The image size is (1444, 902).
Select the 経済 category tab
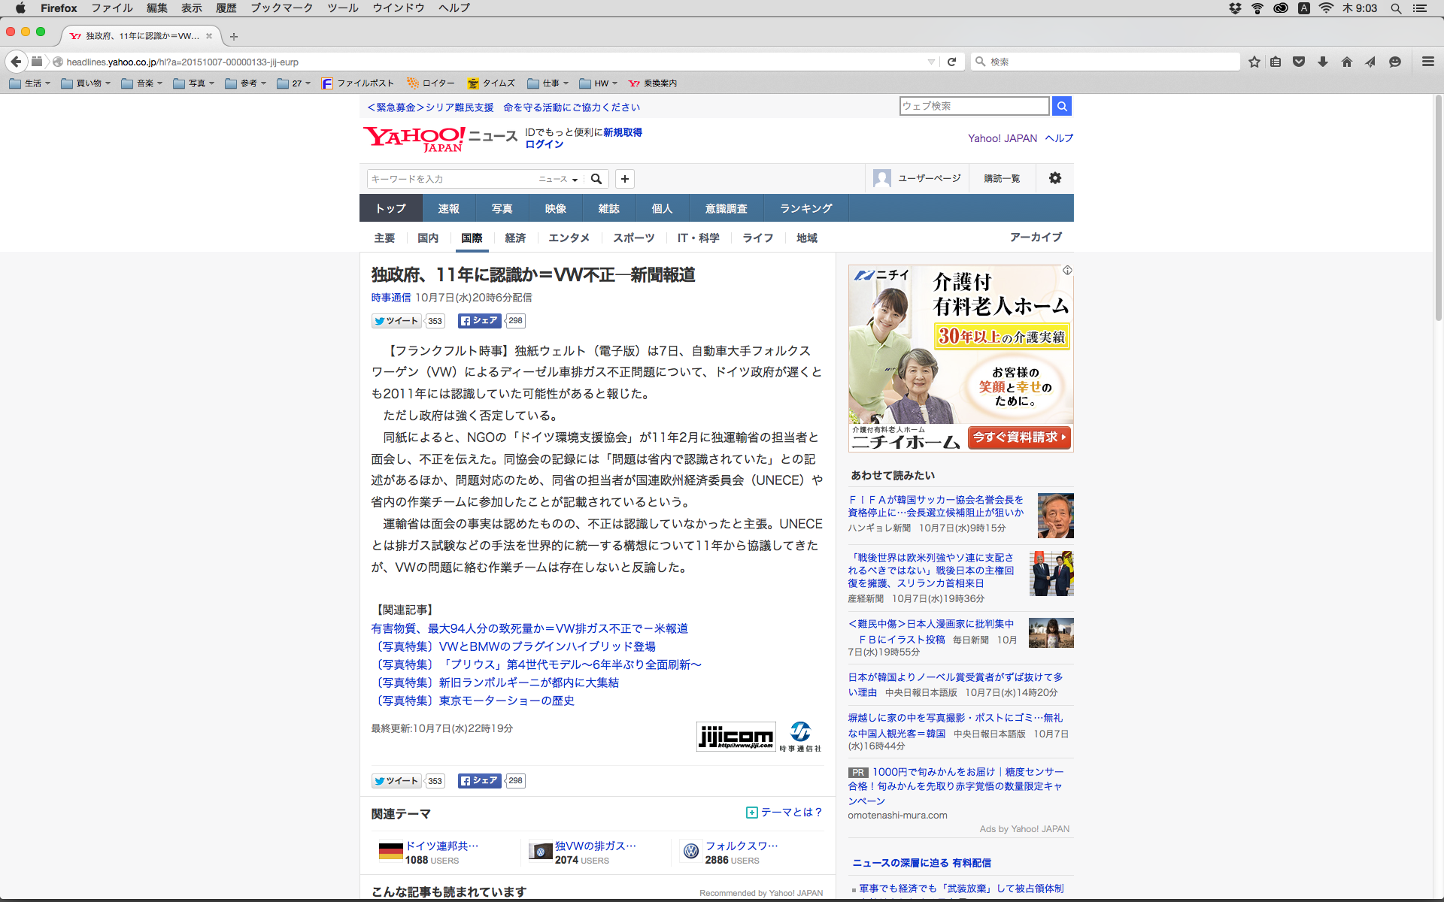pyautogui.click(x=515, y=238)
